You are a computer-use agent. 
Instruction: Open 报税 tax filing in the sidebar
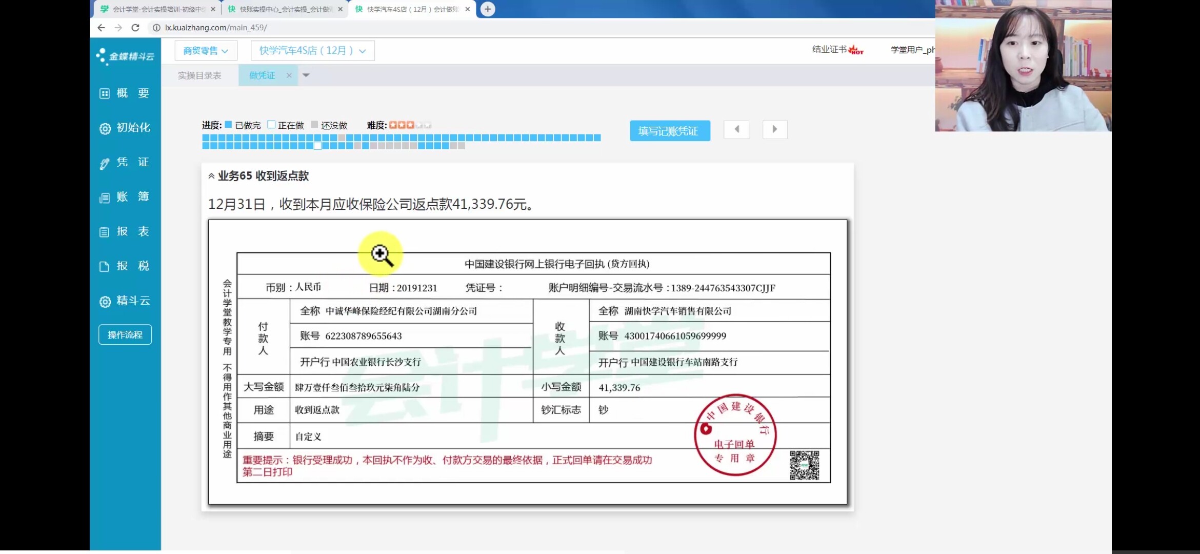pyautogui.click(x=125, y=266)
